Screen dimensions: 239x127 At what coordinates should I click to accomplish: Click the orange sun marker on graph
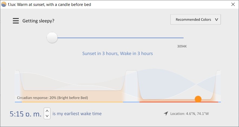(x=198, y=99)
